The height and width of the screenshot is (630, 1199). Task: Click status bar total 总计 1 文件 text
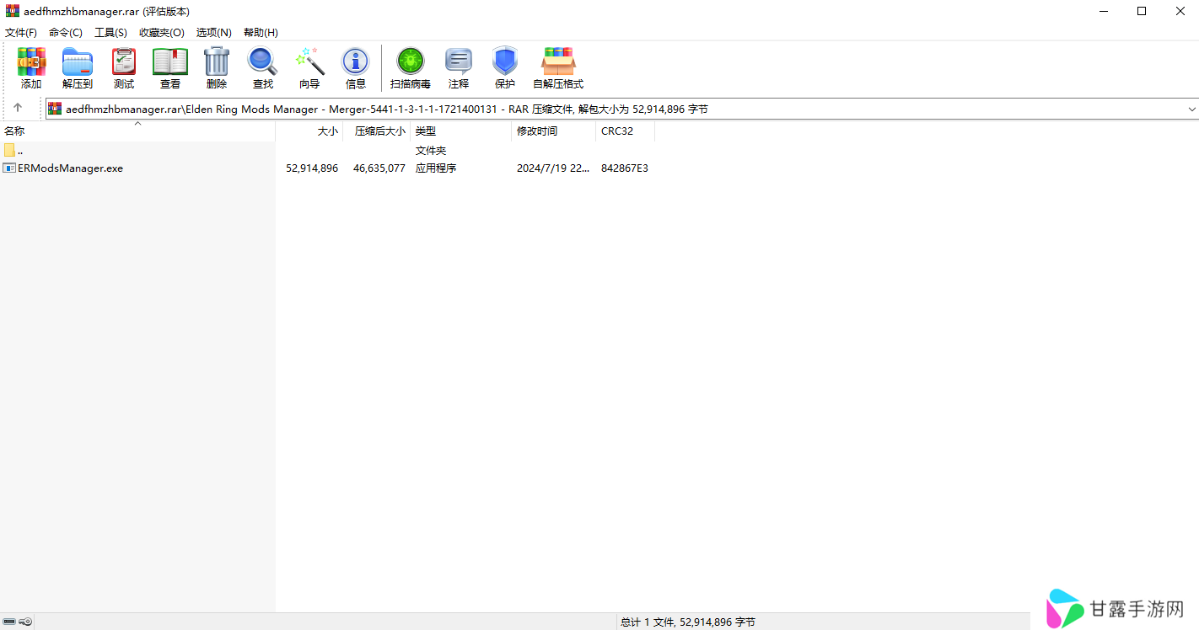click(x=688, y=622)
